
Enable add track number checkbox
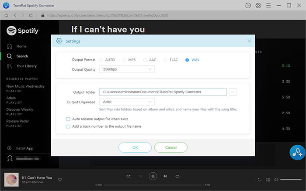coord(68,126)
